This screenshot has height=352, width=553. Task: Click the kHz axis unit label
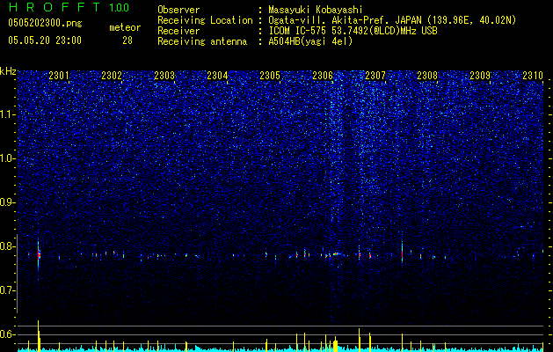[x=8, y=71]
